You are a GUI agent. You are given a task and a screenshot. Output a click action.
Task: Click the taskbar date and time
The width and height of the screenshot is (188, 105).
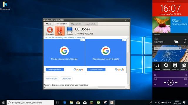[x=177, y=102]
